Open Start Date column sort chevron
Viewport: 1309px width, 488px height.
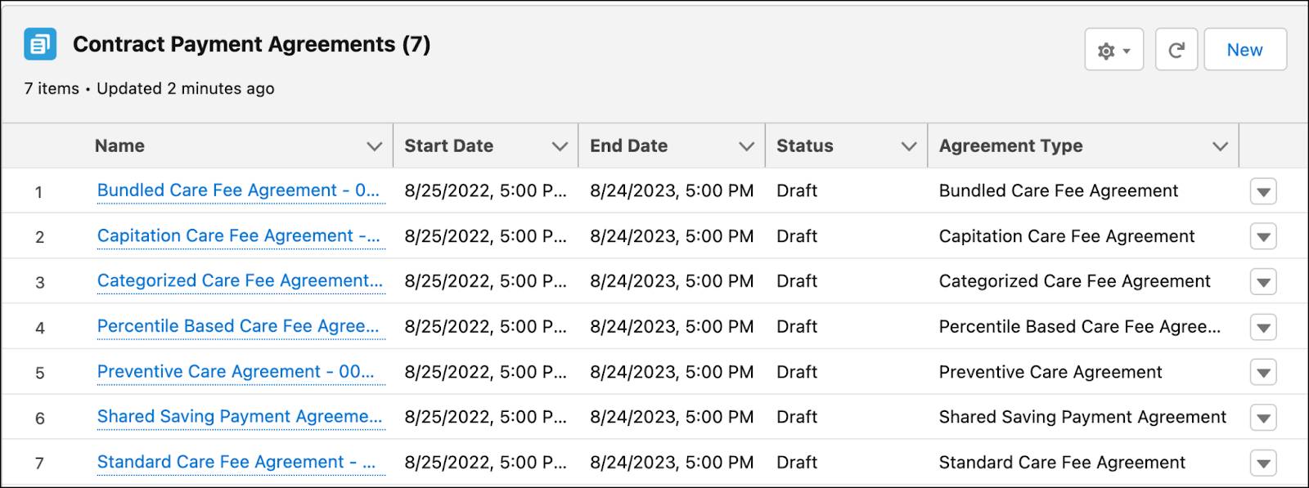560,146
